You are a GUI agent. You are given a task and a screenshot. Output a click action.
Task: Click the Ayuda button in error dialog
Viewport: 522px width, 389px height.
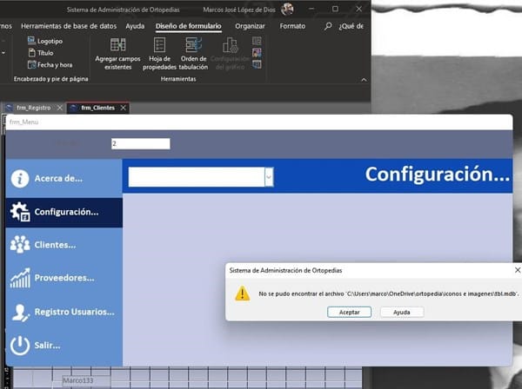click(402, 312)
